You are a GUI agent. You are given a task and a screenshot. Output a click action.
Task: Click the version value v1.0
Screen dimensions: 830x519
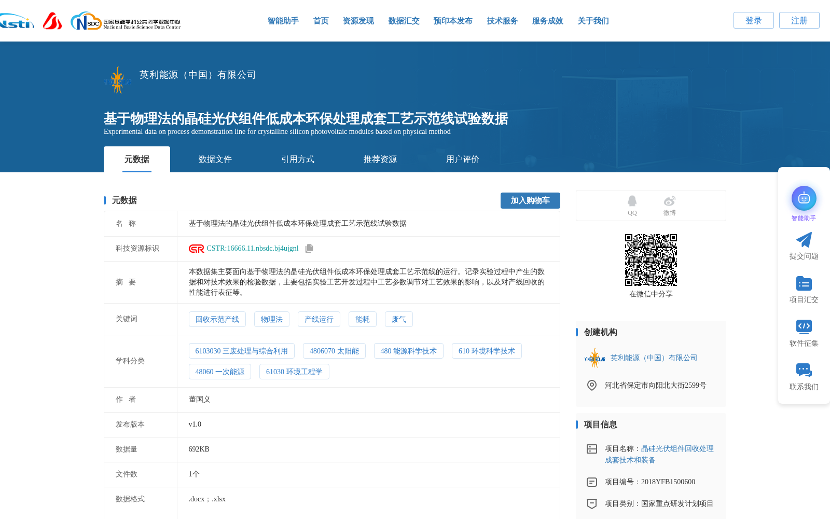point(195,425)
